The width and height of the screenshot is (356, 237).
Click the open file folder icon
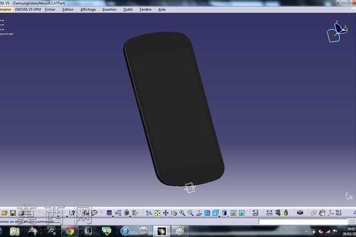pos(5,213)
